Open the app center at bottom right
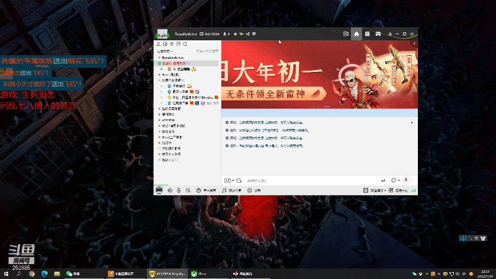Image resolution: width=496 pixels, height=279 pixels. coord(398,190)
